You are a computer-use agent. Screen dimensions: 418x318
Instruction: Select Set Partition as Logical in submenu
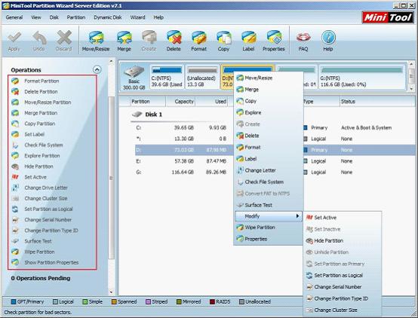click(x=343, y=275)
